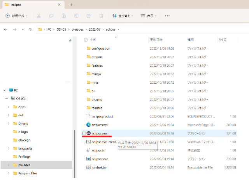This screenshot has height=186, width=249.
Task: Click the eclipse.exe -clean shortcut icon
Action: click(x=88, y=142)
